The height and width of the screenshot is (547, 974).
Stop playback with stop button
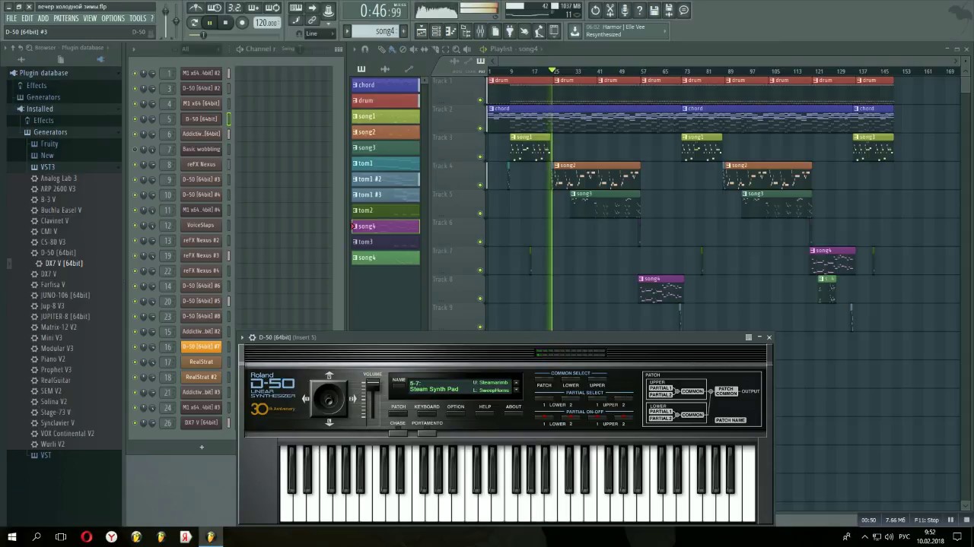(225, 23)
